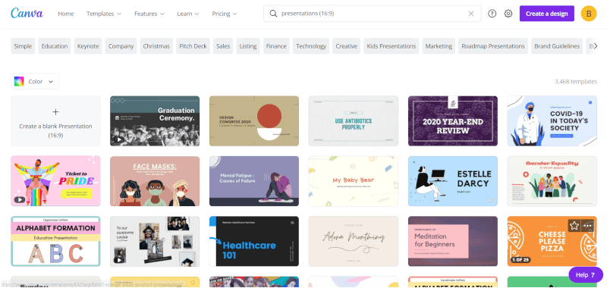Star the Cheese Please Pizza template
The image size is (607, 288).
[574, 226]
